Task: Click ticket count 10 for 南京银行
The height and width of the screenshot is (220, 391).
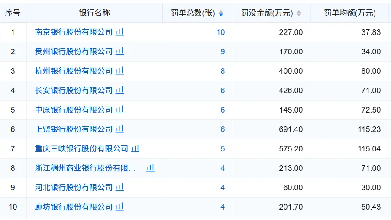Action: [221, 32]
